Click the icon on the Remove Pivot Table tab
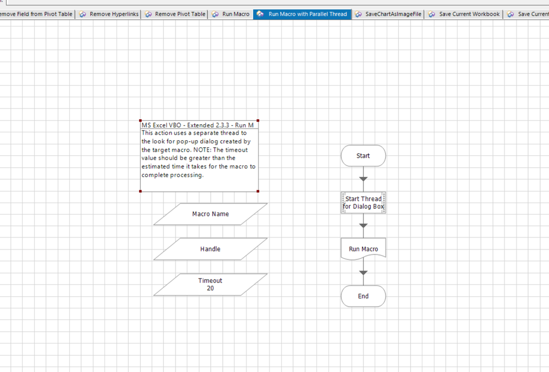 click(149, 14)
